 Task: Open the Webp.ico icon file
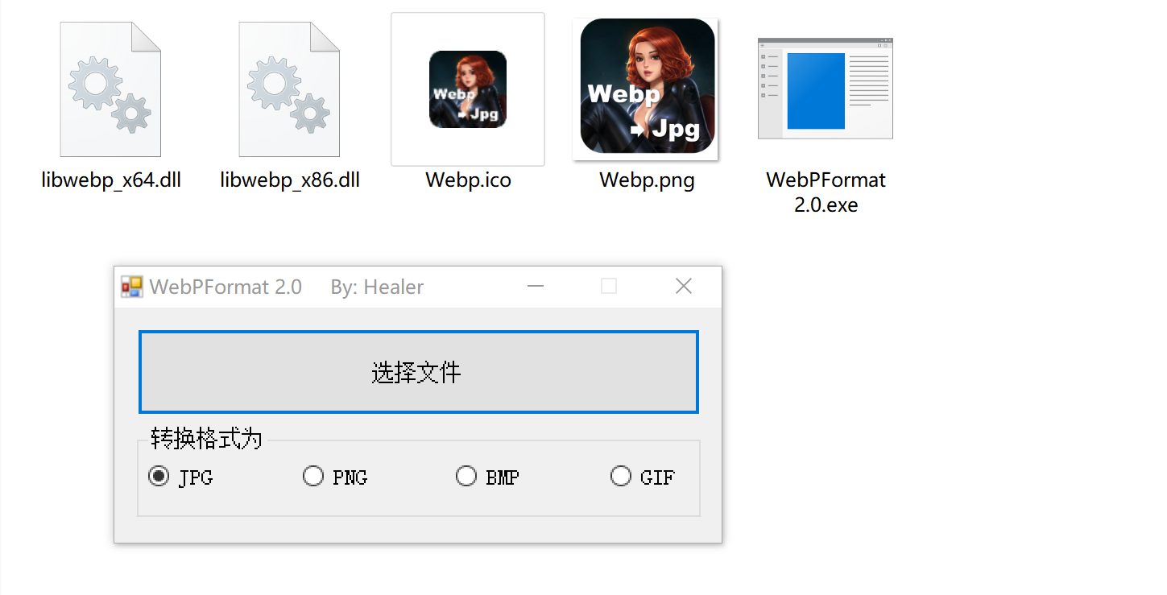(x=467, y=89)
